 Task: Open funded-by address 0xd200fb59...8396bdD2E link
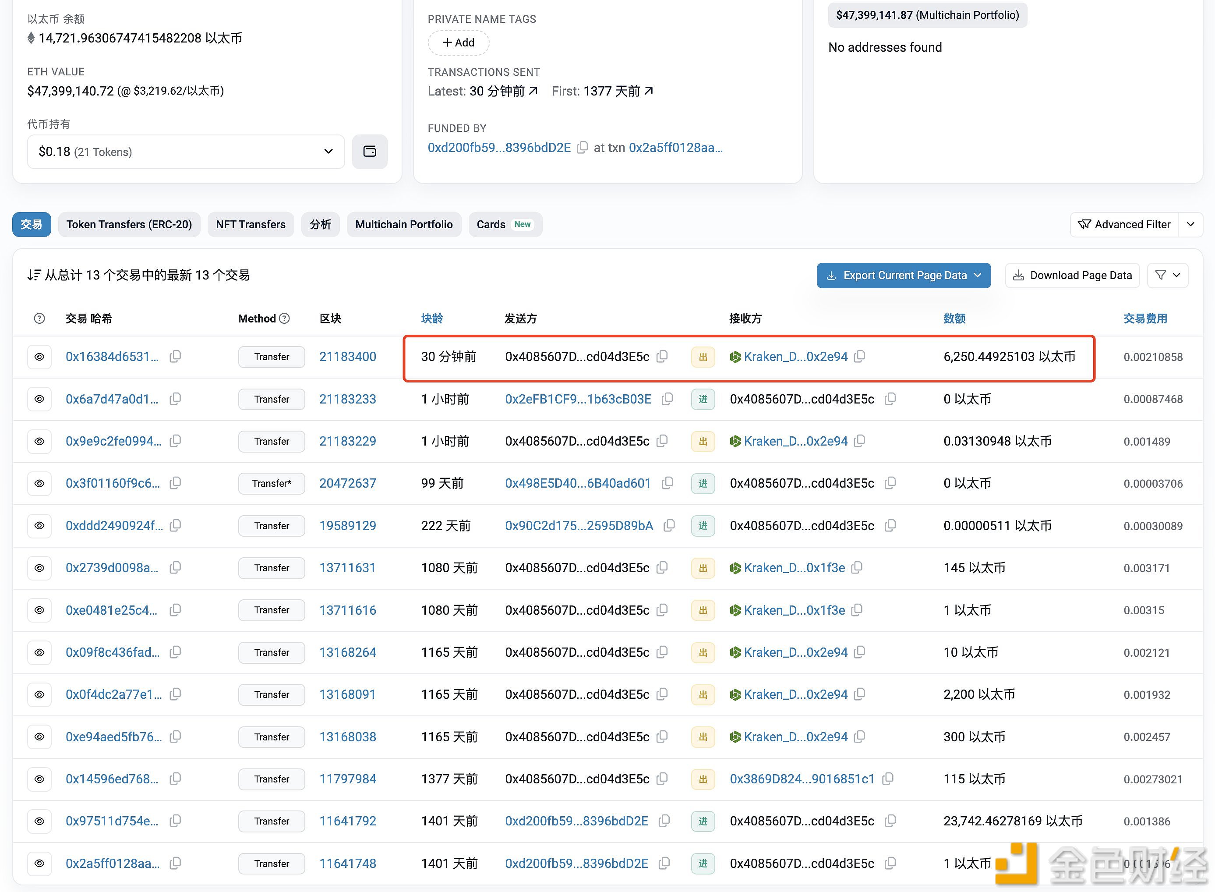[499, 147]
